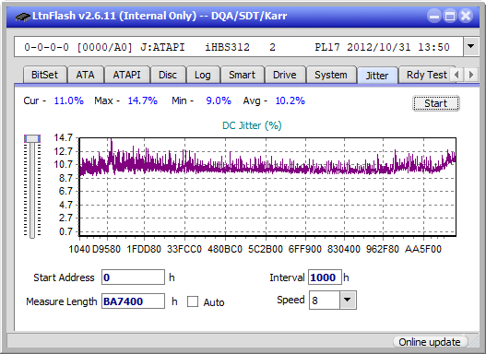Open the Disc tab
Viewport: 486px width, 354px height.
[x=168, y=75]
